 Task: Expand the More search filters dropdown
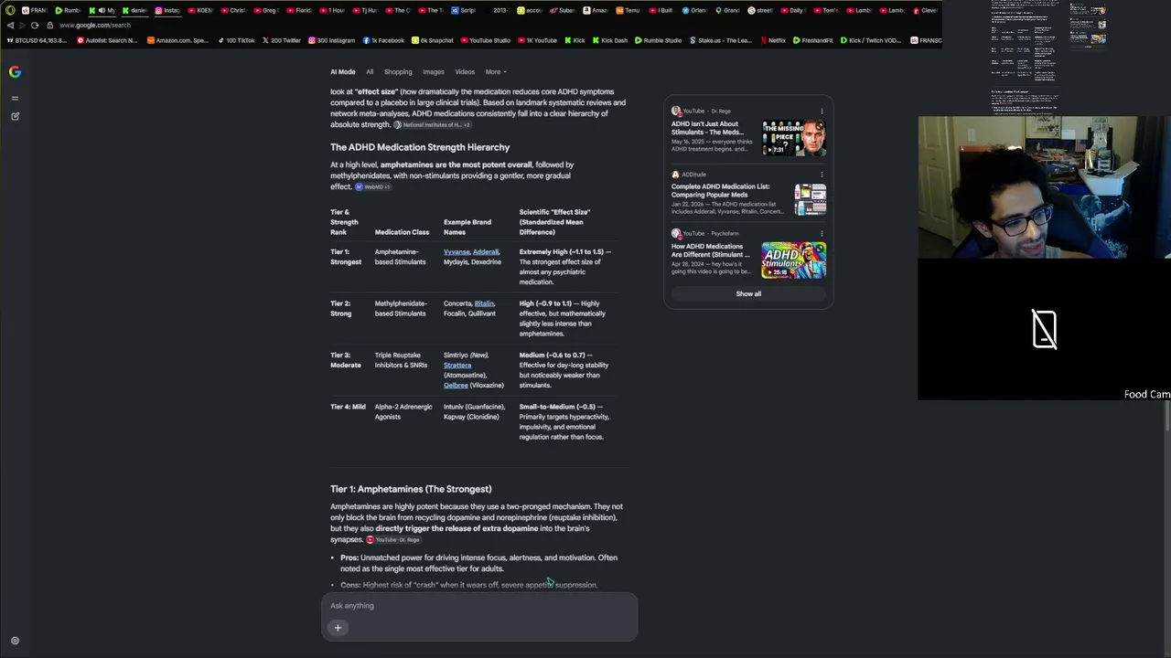coord(496,71)
